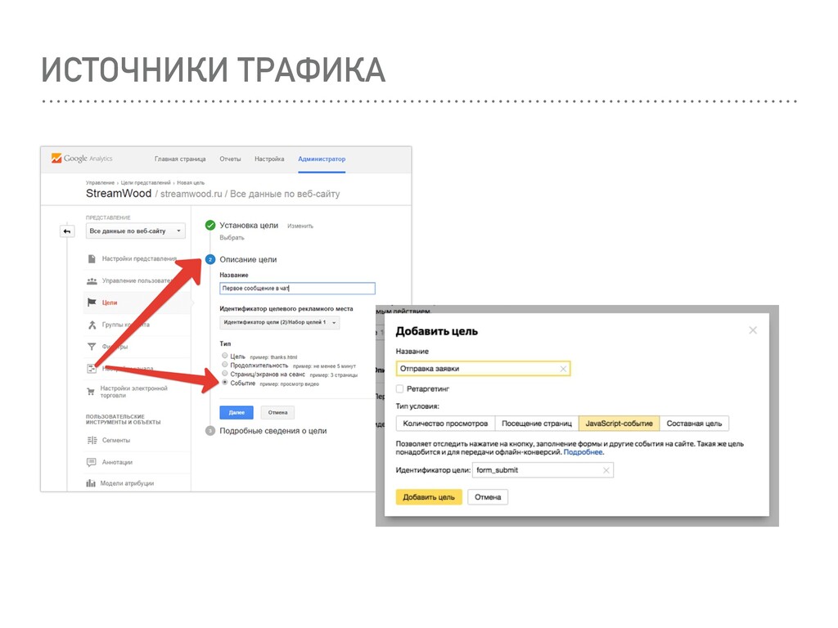This screenshot has width=838, height=628.
Task: Open the Подробнее link
Action: [583, 451]
